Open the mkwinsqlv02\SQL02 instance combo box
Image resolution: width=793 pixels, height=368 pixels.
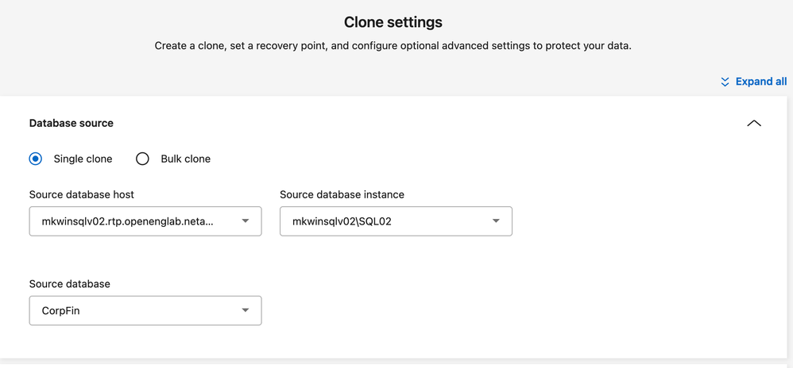(x=381, y=221)
